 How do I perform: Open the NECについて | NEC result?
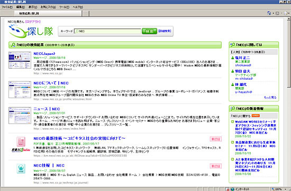(x=51, y=83)
